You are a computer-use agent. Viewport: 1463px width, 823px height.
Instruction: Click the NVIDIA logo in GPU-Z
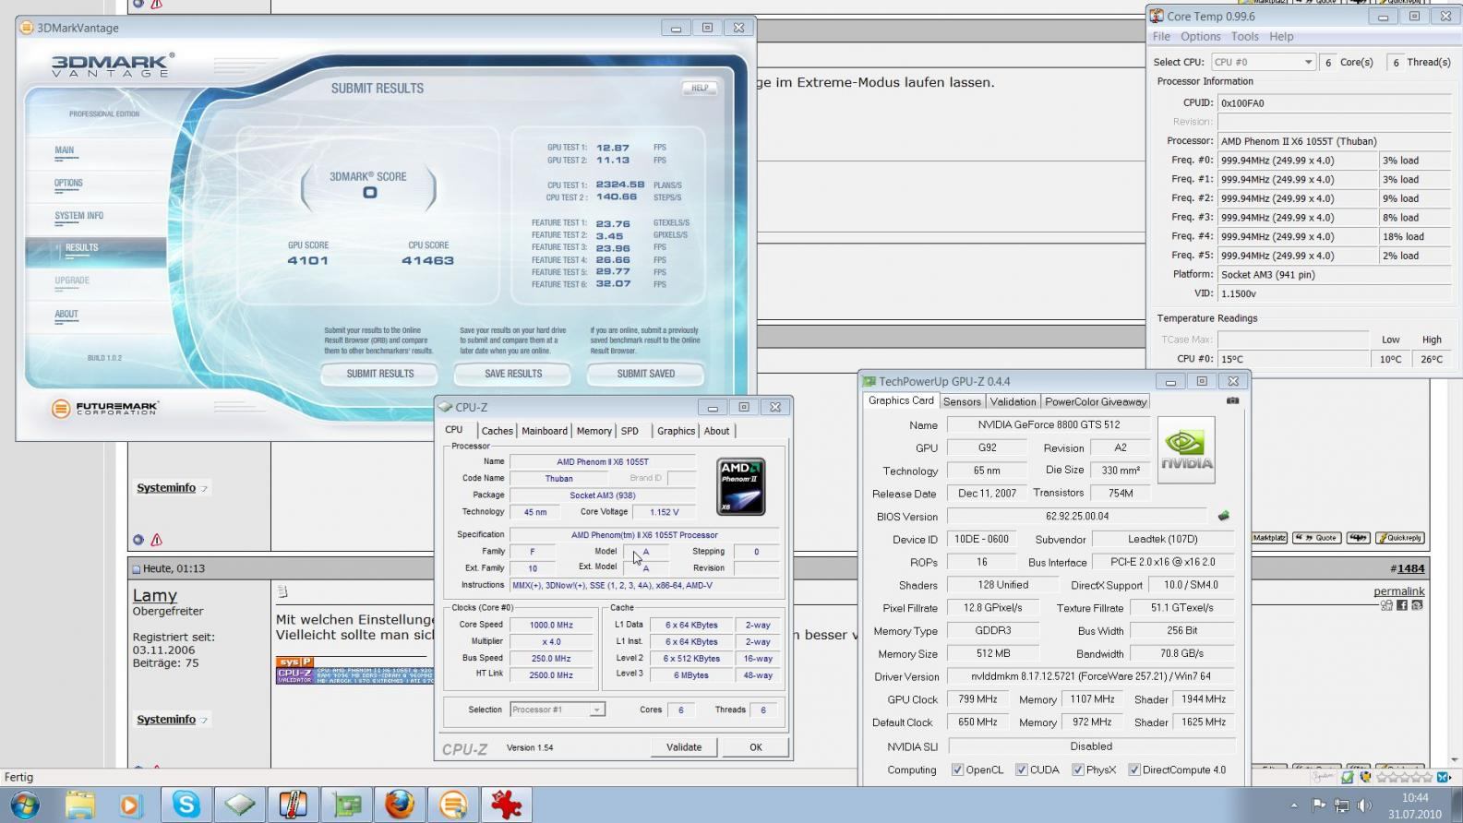pos(1186,449)
